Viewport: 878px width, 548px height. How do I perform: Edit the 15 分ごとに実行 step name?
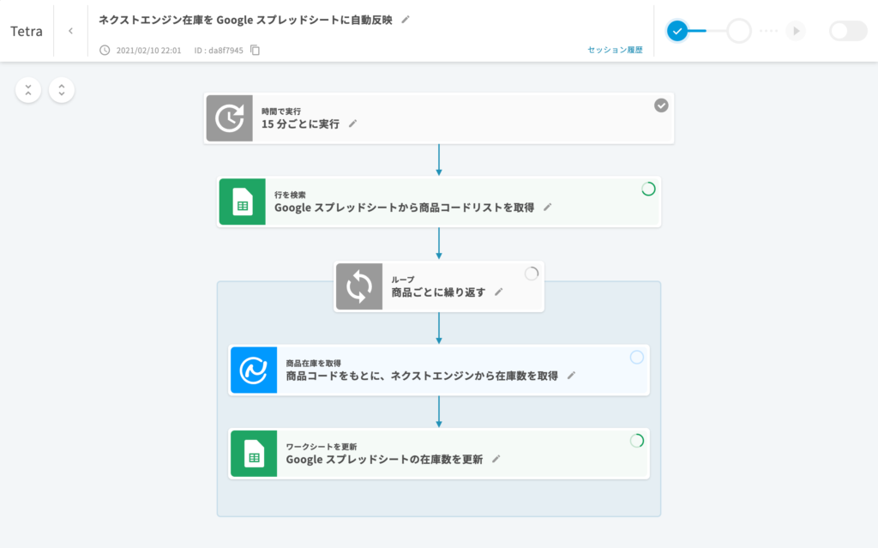point(352,123)
